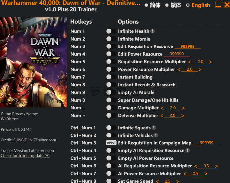Screen dimensions: 230x183
Task: Enable Defense Multiplier toggle
Action: click(111, 115)
